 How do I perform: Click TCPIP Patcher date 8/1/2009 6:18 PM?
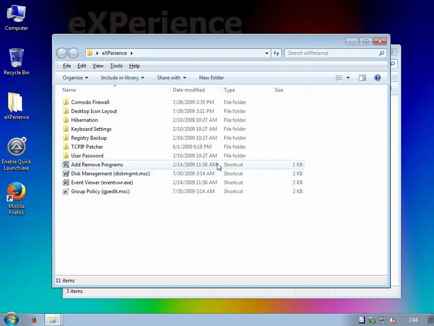click(x=192, y=146)
